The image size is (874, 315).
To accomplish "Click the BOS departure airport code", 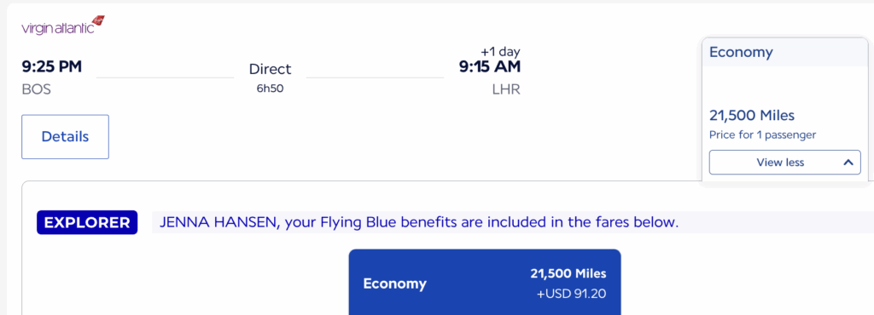I will (36, 89).
